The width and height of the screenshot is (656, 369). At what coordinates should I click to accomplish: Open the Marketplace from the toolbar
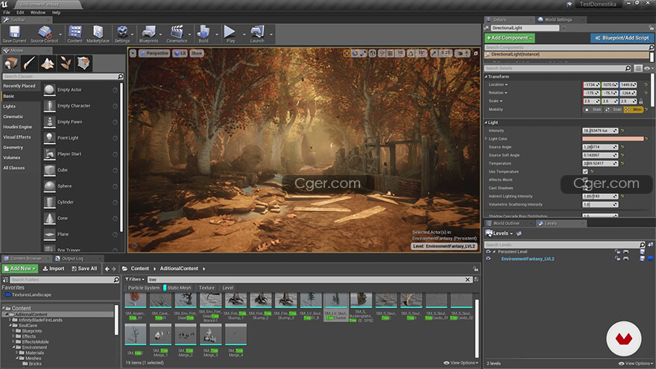[98, 34]
